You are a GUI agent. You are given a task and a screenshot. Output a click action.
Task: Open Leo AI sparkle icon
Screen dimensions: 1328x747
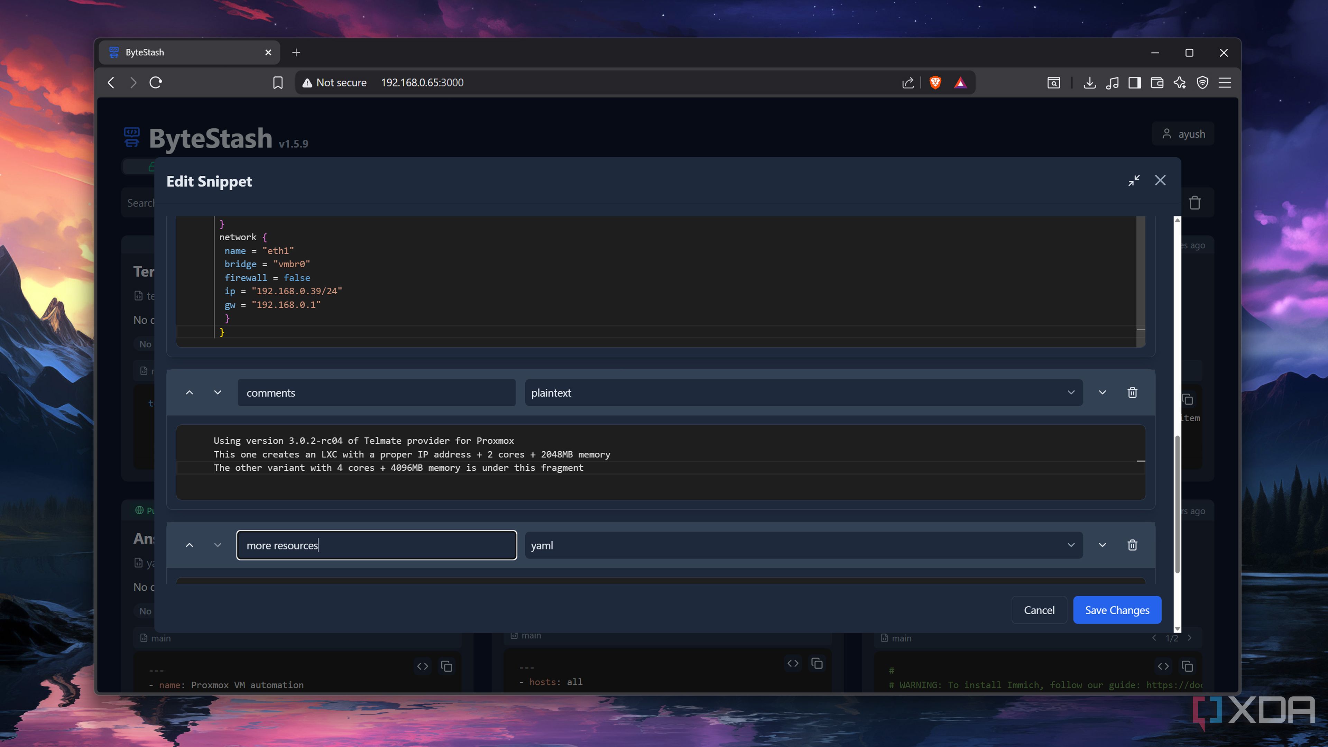coord(1180,83)
